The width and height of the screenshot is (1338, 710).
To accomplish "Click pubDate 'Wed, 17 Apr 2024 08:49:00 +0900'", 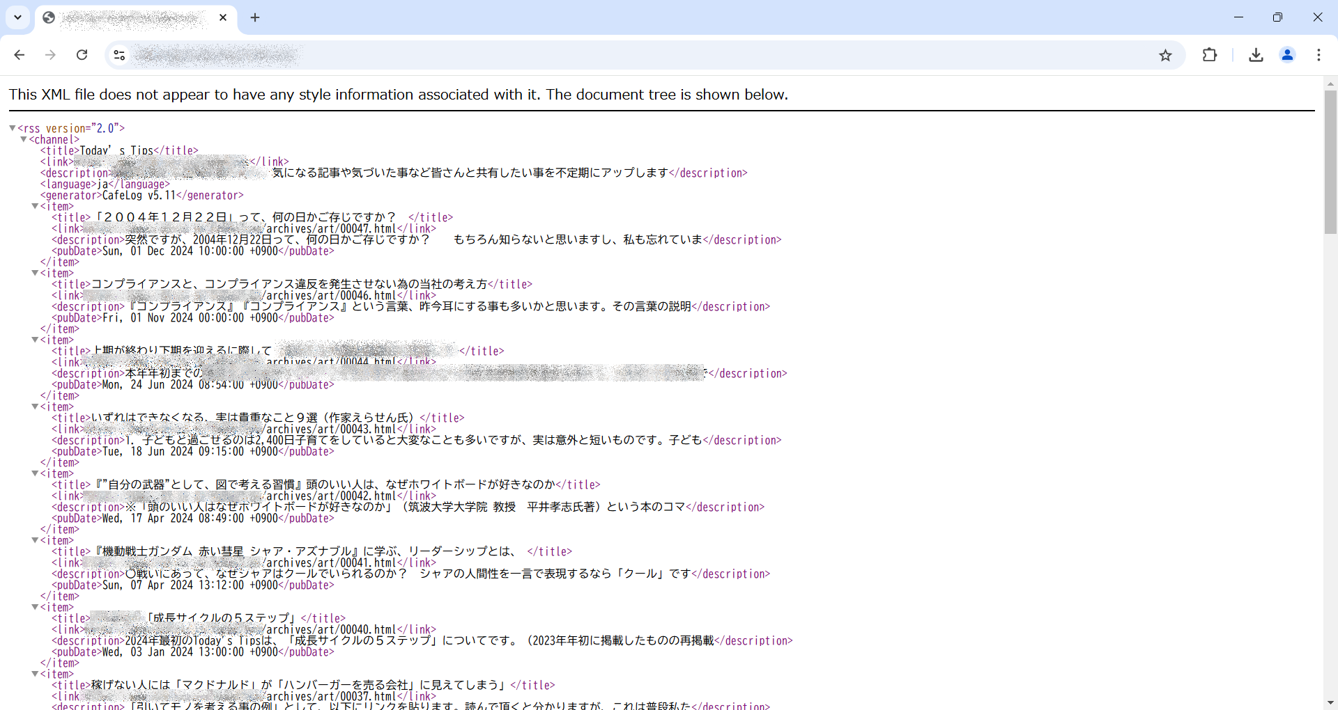I will point(190,518).
